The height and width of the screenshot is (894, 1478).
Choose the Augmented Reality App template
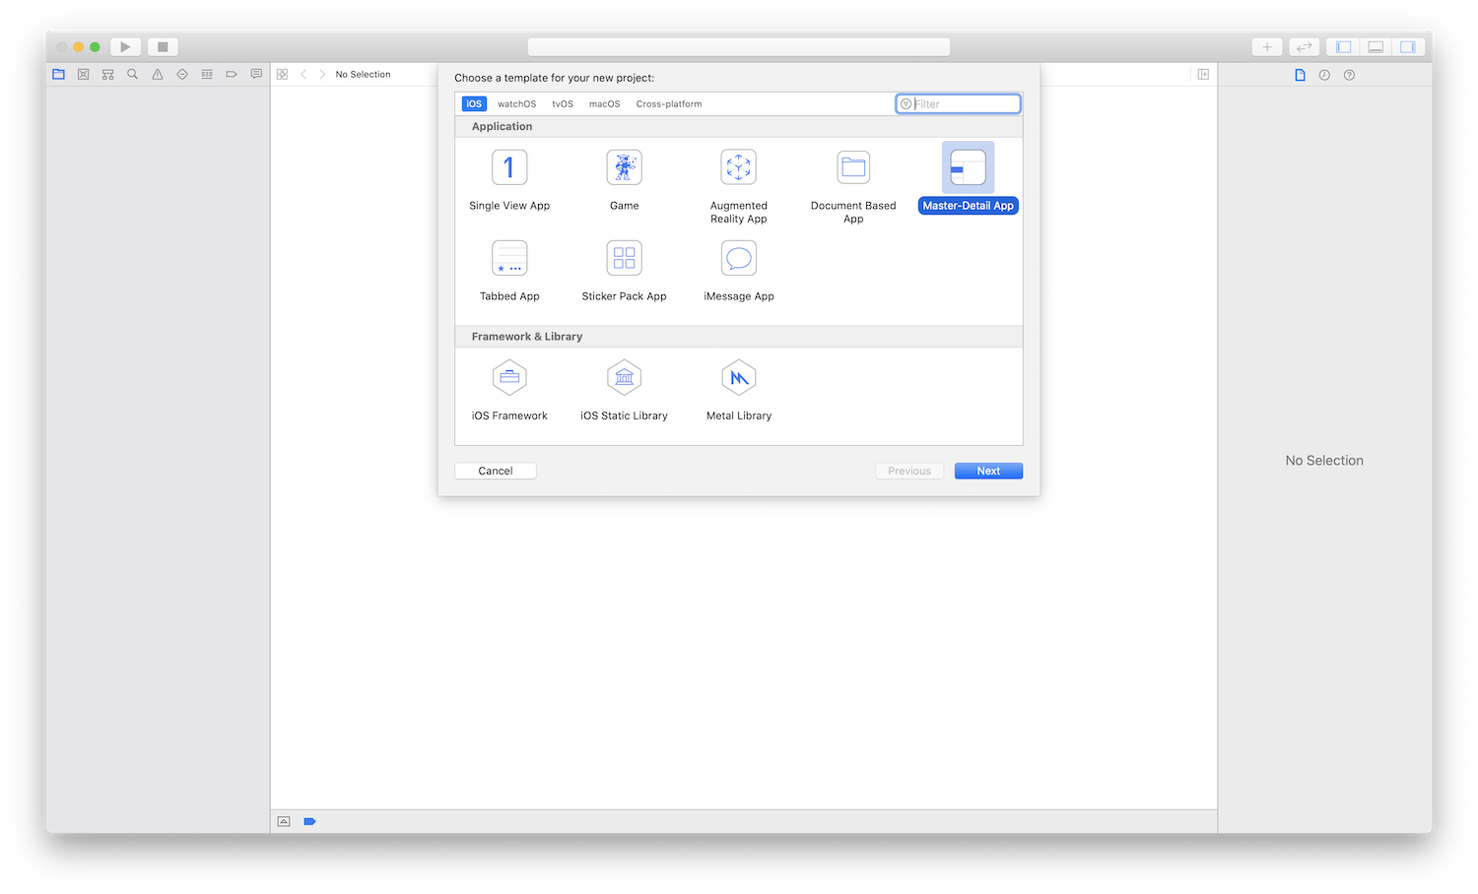point(739,187)
